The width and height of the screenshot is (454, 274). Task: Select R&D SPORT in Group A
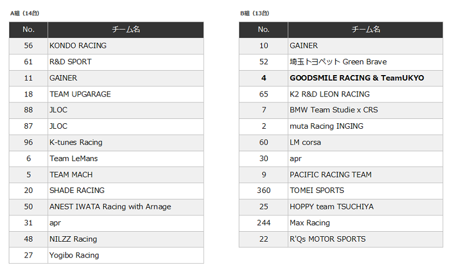71,62
